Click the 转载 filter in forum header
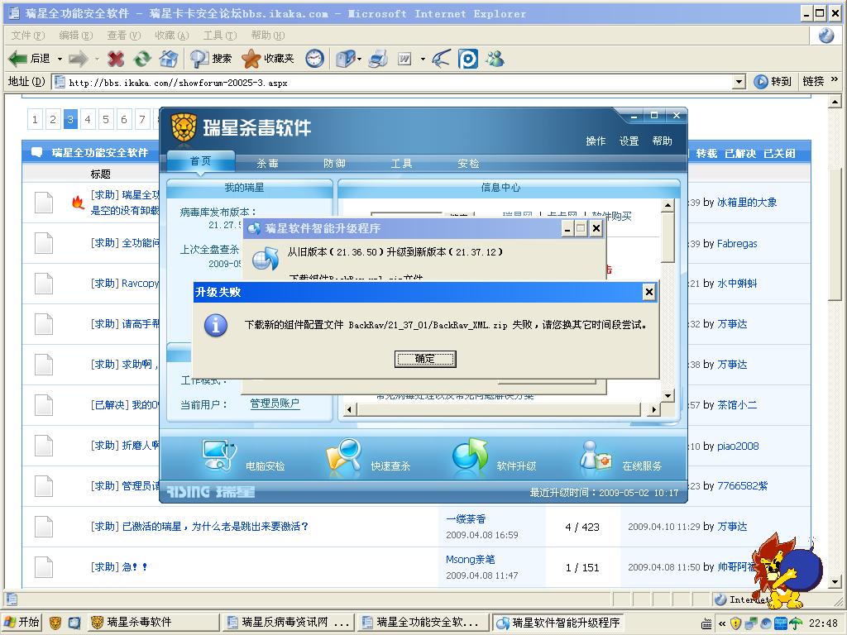This screenshot has width=847, height=635. (706, 153)
